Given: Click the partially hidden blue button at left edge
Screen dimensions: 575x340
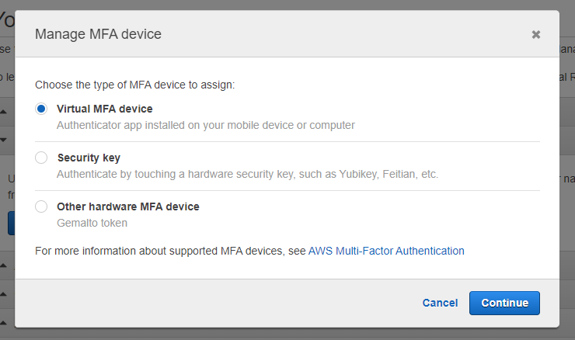Looking at the screenshot, I should pos(10,222).
